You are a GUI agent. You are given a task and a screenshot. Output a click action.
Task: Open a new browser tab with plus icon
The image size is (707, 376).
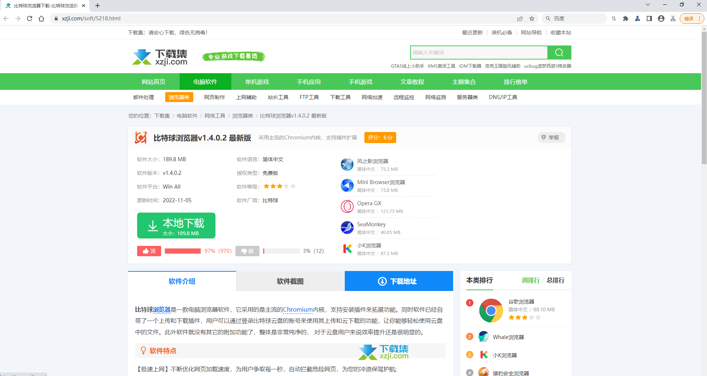98,6
